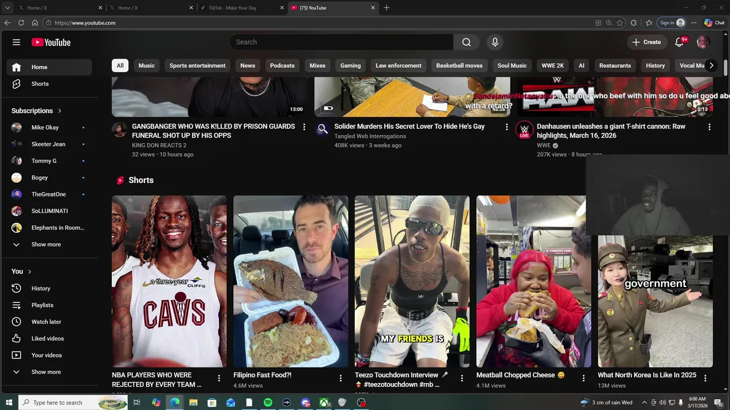Open options for the Meatball Chopped Cheese short
The width and height of the screenshot is (730, 410).
click(583, 378)
